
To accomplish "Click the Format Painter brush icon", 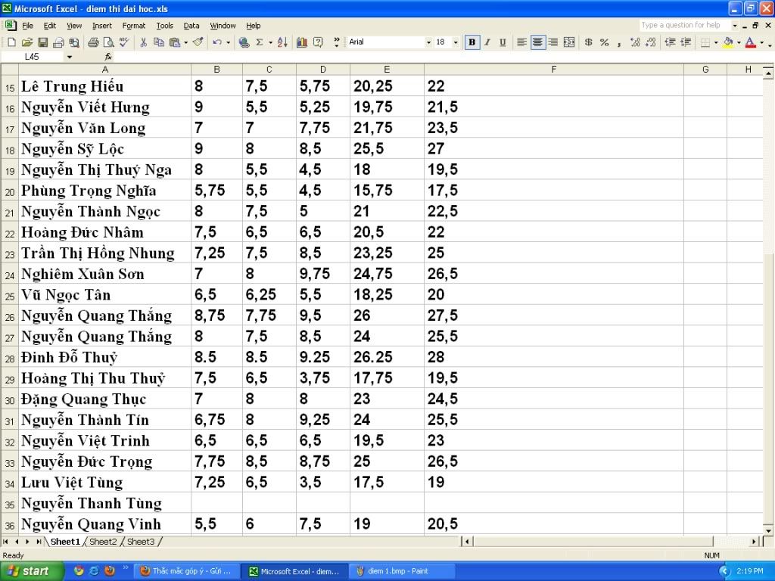I will 198,42.
